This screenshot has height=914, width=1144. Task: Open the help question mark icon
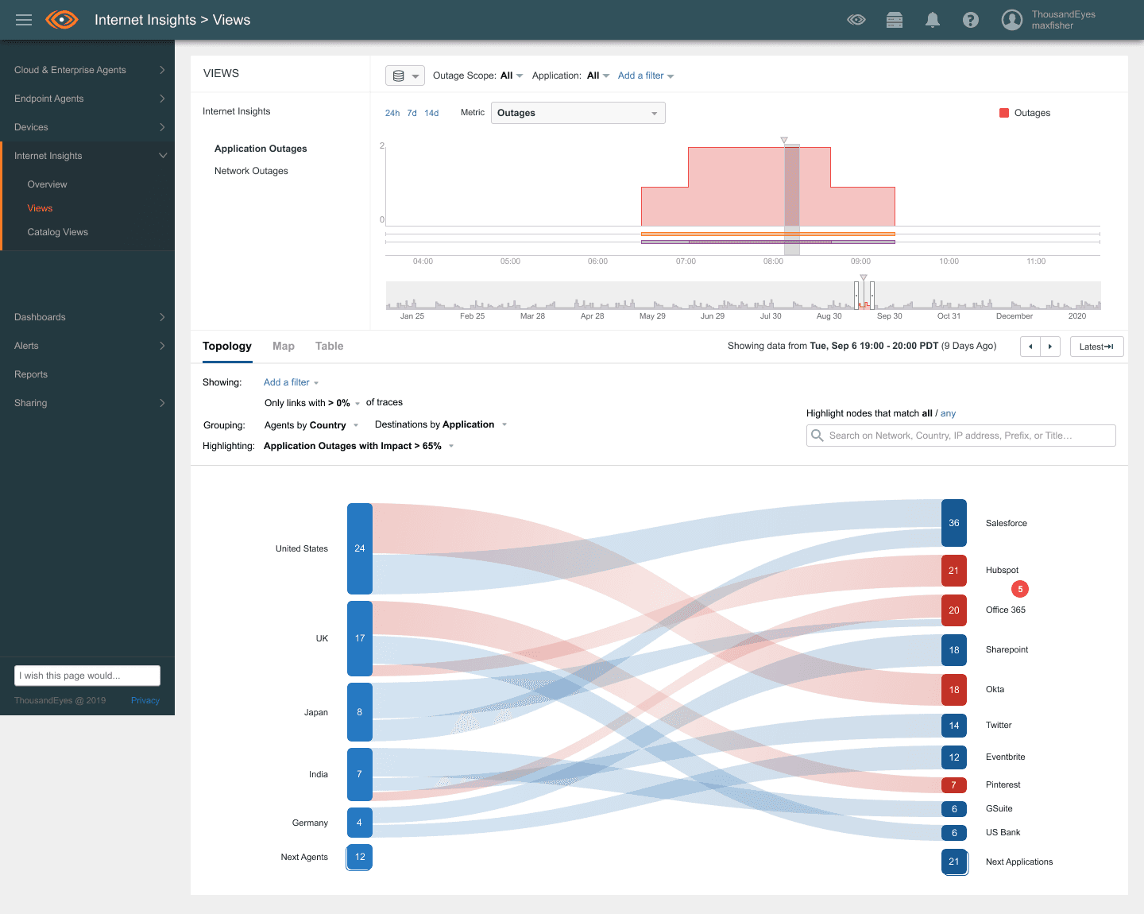coord(971,20)
